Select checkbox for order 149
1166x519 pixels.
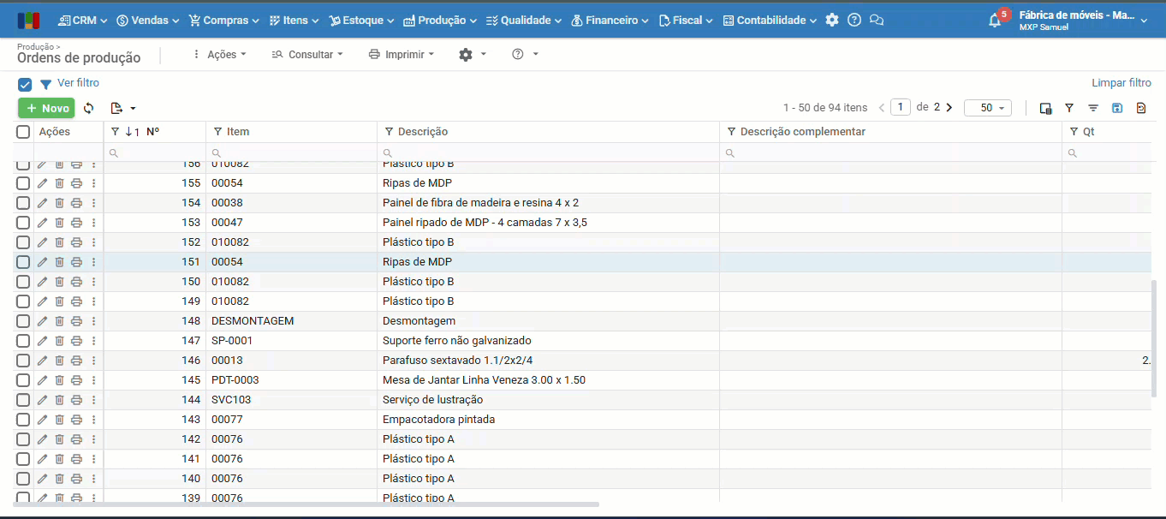[x=23, y=301]
